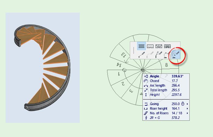
Task: Click the Total length value 295.5
Action: tap(176, 90)
